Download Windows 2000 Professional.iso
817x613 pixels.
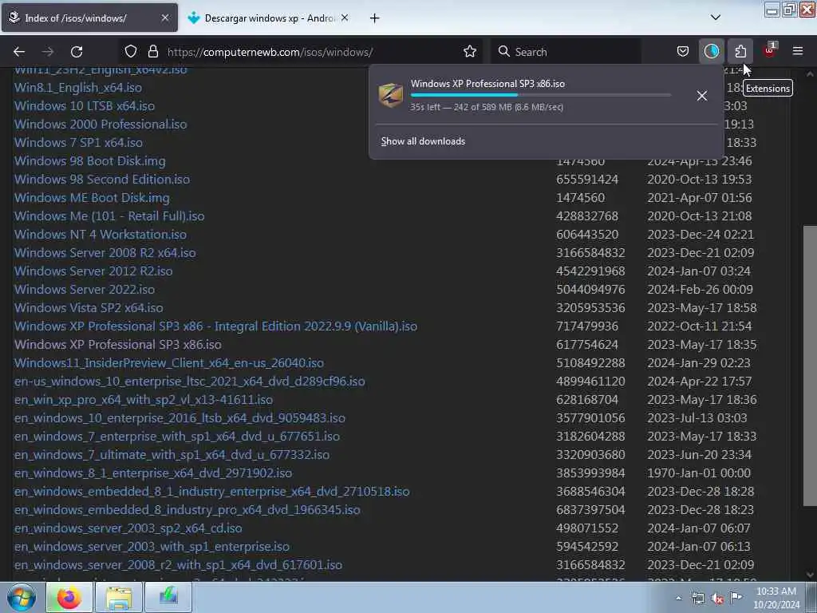coord(101,124)
